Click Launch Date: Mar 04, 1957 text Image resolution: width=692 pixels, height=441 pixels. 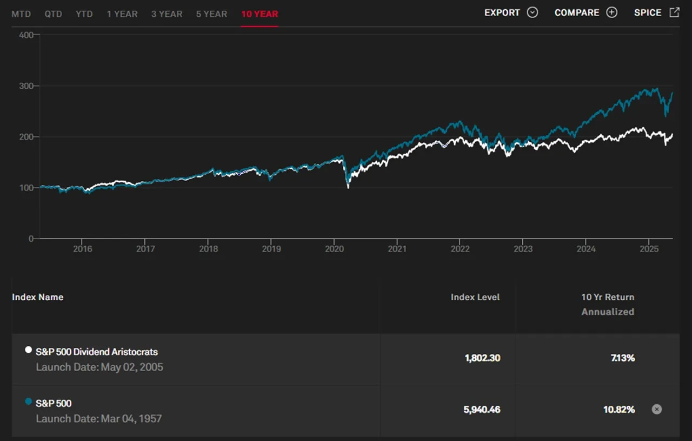(x=99, y=418)
